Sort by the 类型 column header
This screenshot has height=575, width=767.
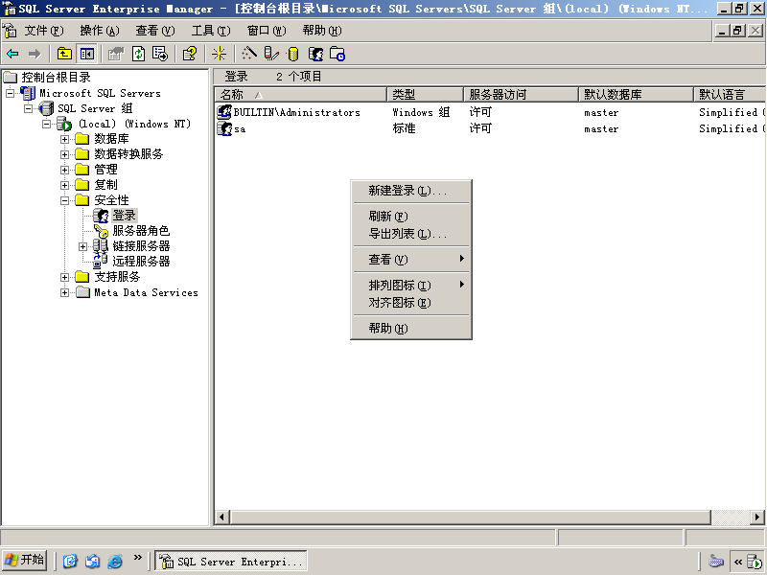425,94
